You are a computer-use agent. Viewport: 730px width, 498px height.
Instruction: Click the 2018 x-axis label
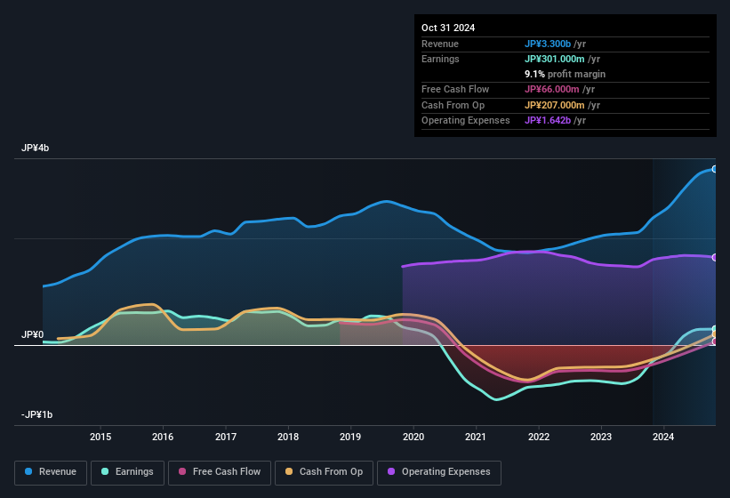[x=288, y=437]
